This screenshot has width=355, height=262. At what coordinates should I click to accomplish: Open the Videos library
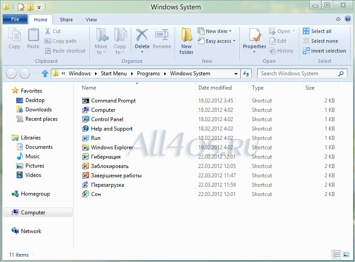[29, 175]
